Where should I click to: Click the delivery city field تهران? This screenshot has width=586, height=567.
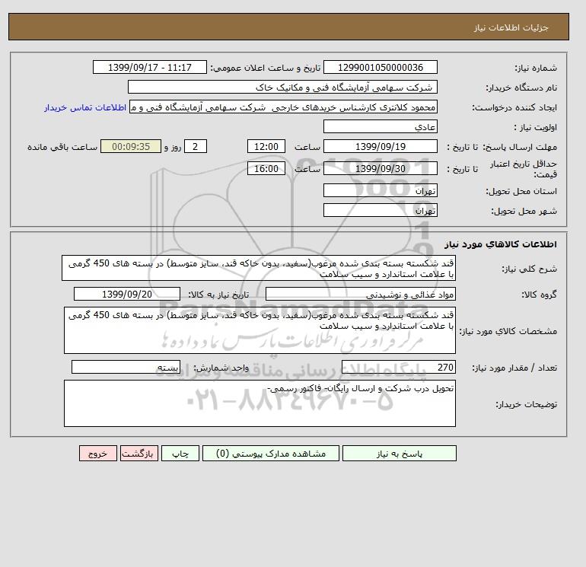[x=380, y=210]
